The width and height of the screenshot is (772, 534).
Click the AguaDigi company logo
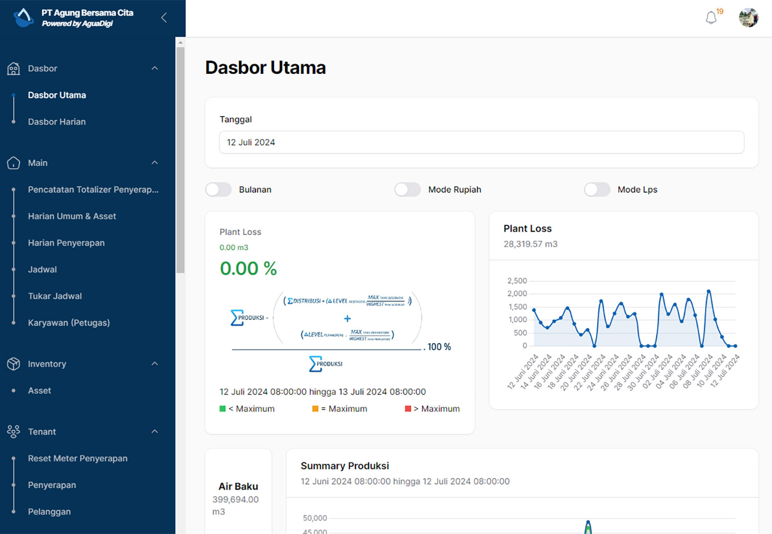23,18
